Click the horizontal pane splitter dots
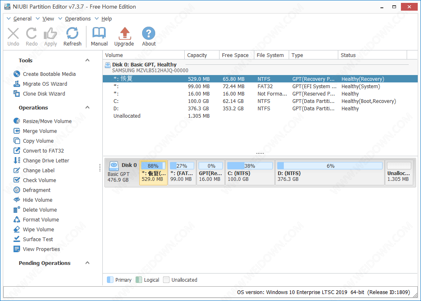Viewport: 421px width, 301px height. tap(260, 153)
